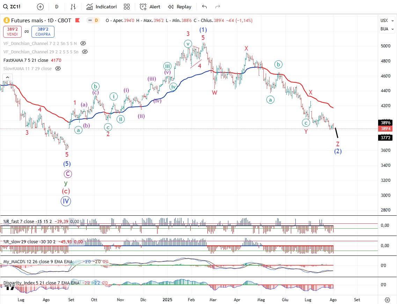Click the VENDI 389'2 sell button

tap(13, 32)
